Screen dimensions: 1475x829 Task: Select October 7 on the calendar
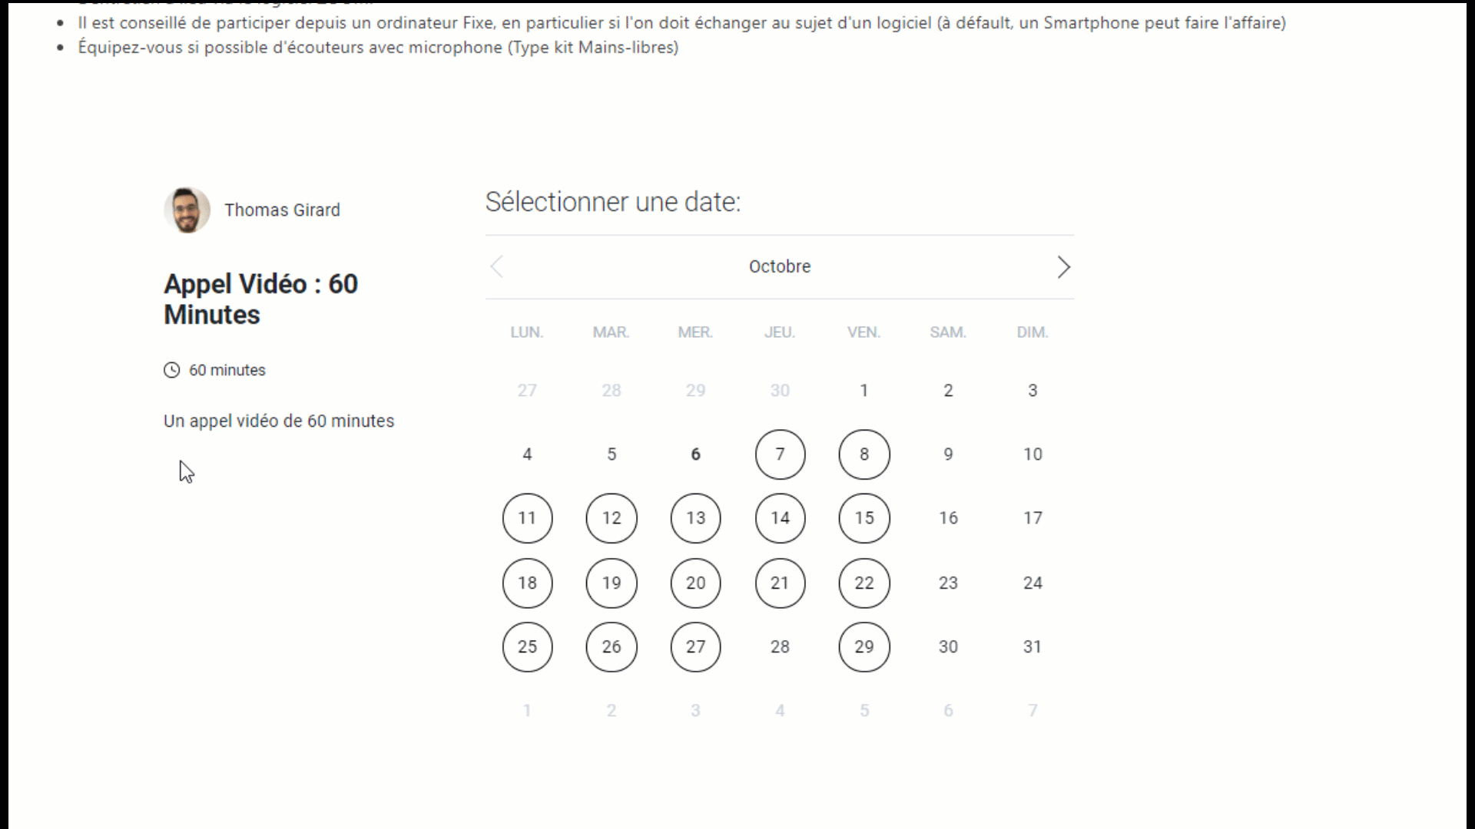780,454
